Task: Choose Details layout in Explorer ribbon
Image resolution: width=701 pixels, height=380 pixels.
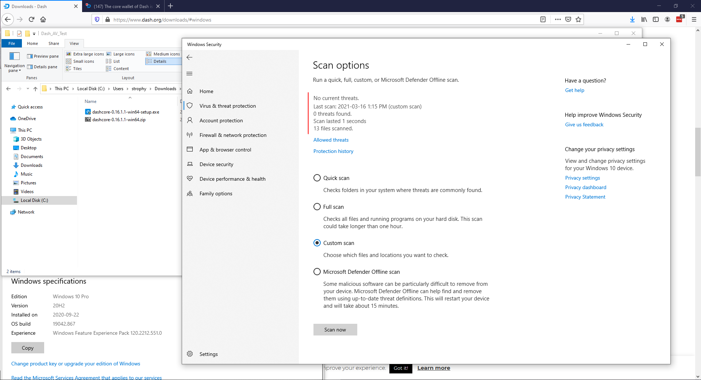Action: 163,61
